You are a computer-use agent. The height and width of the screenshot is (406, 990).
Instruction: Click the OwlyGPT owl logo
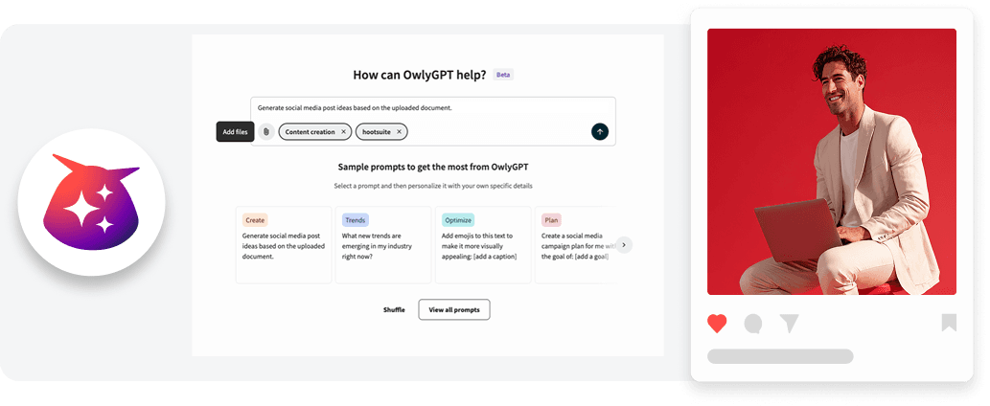click(x=92, y=203)
